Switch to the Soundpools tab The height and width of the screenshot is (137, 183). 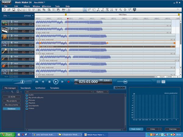(25, 88)
